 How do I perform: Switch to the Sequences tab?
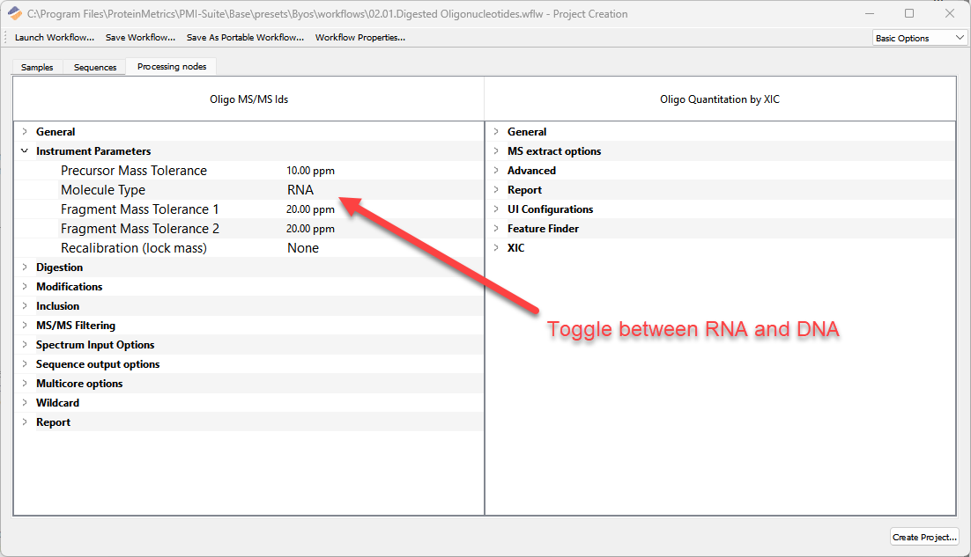(95, 68)
